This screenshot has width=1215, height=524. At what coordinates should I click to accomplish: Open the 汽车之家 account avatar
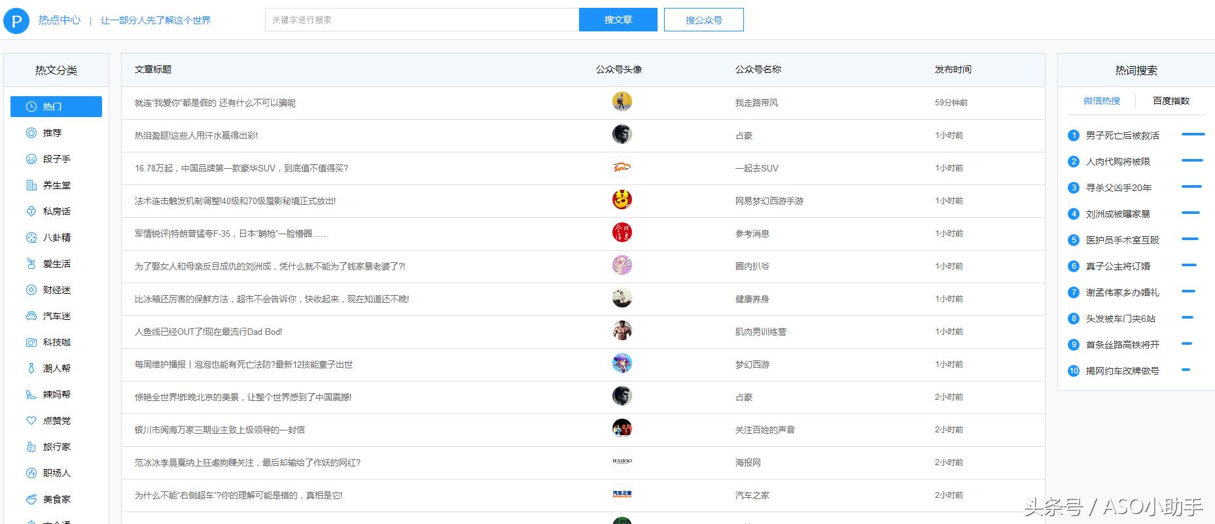click(x=622, y=494)
